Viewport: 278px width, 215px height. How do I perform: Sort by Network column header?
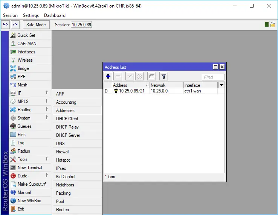point(166,85)
